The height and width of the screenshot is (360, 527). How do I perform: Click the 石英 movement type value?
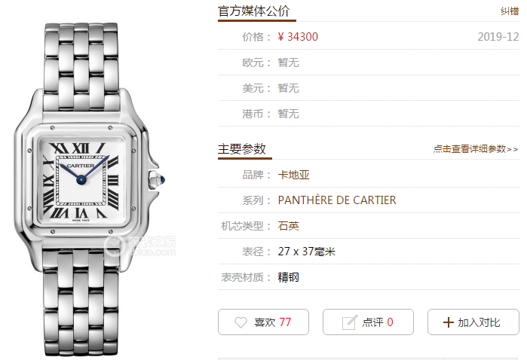point(288,226)
